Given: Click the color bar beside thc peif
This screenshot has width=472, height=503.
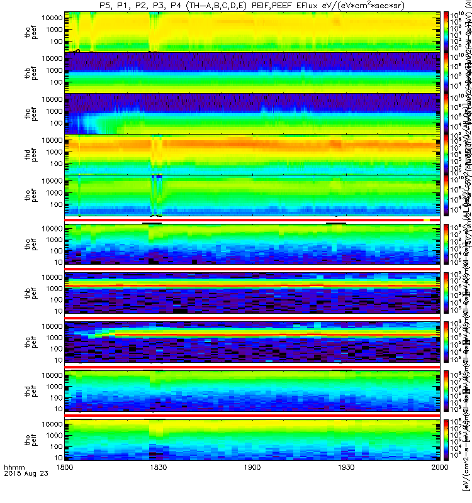Looking at the screenshot, I should (x=446, y=342).
